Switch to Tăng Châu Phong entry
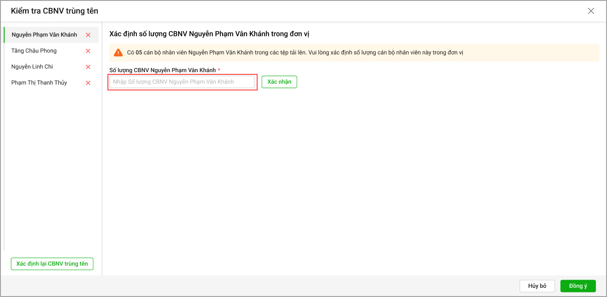The height and width of the screenshot is (297, 607). click(x=34, y=51)
